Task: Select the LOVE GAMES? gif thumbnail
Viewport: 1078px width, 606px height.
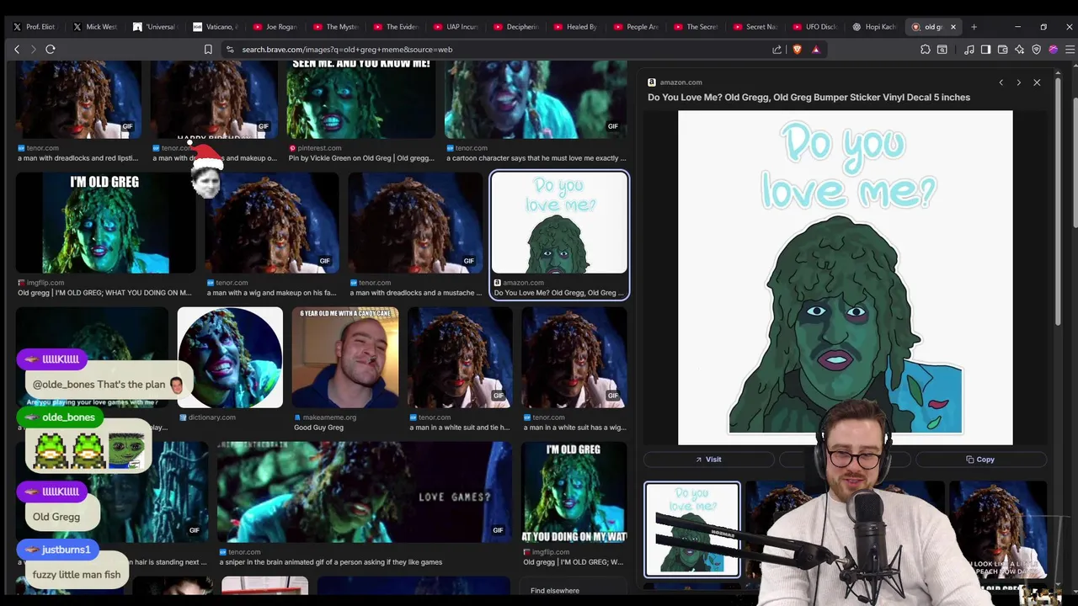Action: tap(365, 492)
